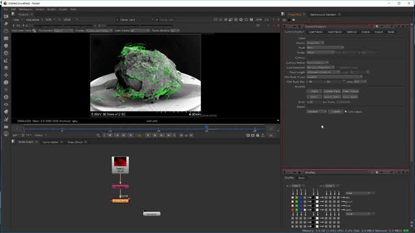415x233 pixels.
Task: Open the Focal Length dropdown
Action: click(x=323, y=72)
